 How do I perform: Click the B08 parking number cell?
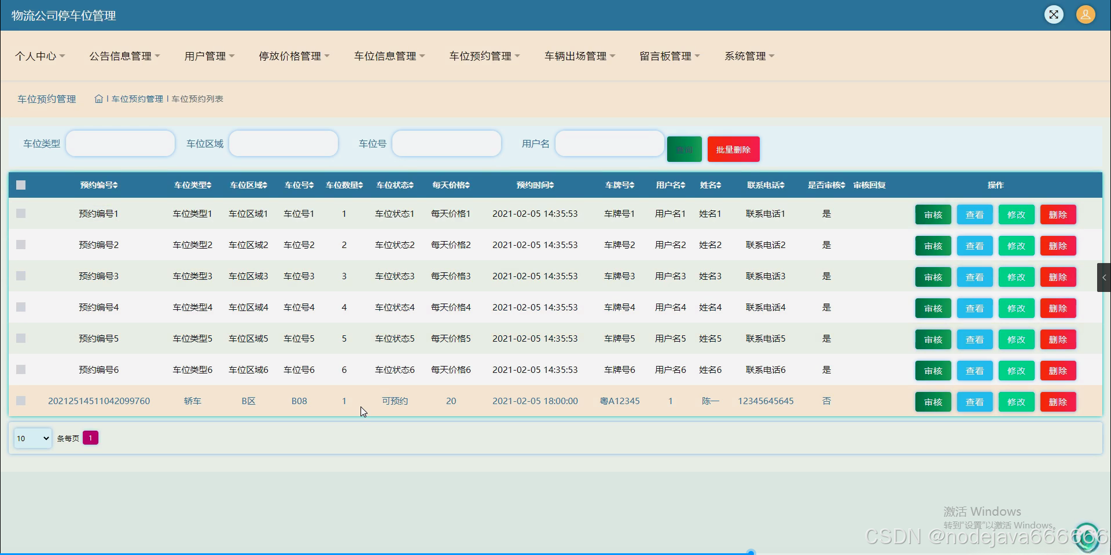pos(299,401)
